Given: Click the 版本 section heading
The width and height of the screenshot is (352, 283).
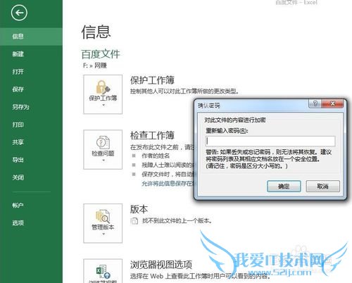Looking at the screenshot, I should [139, 209].
